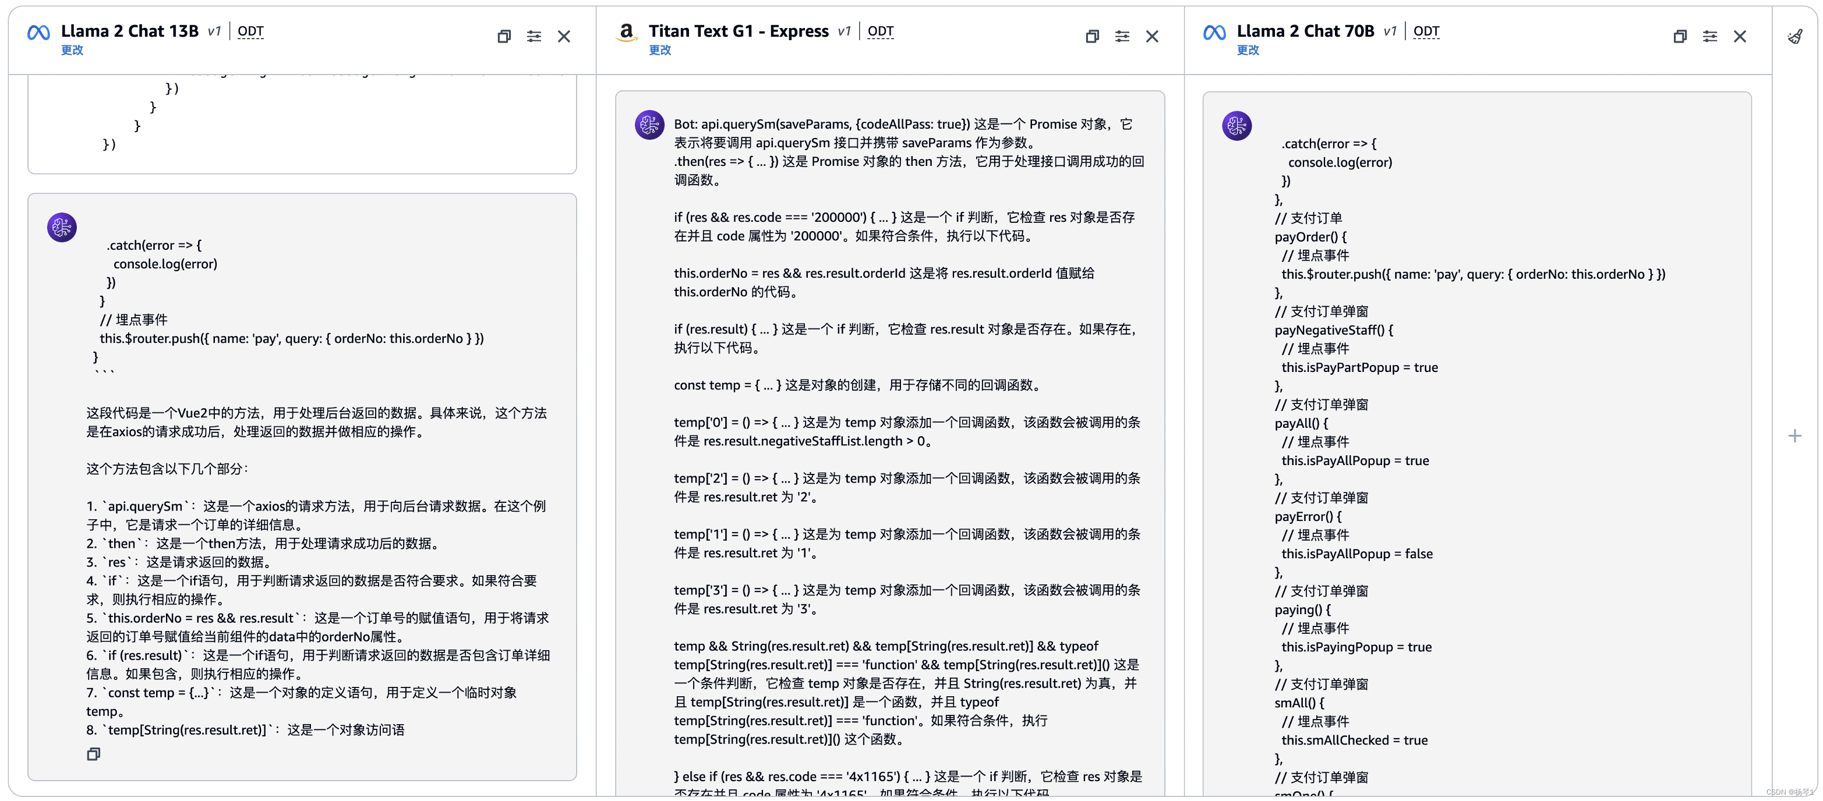This screenshot has height=801, width=1823.
Task: Copy the Llama 2 Chat 13B panel content
Action: 504,36
